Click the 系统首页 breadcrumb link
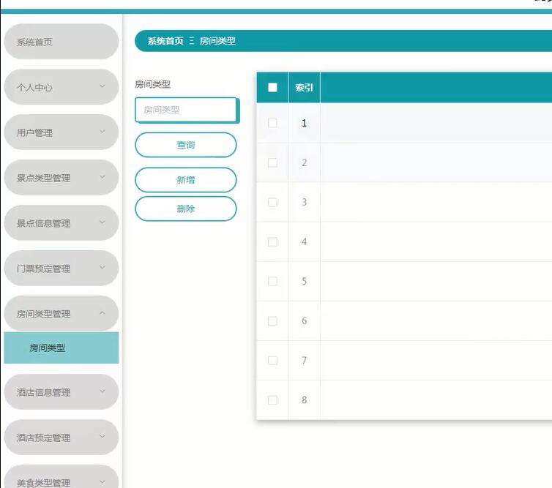This screenshot has width=552, height=488. (x=165, y=41)
